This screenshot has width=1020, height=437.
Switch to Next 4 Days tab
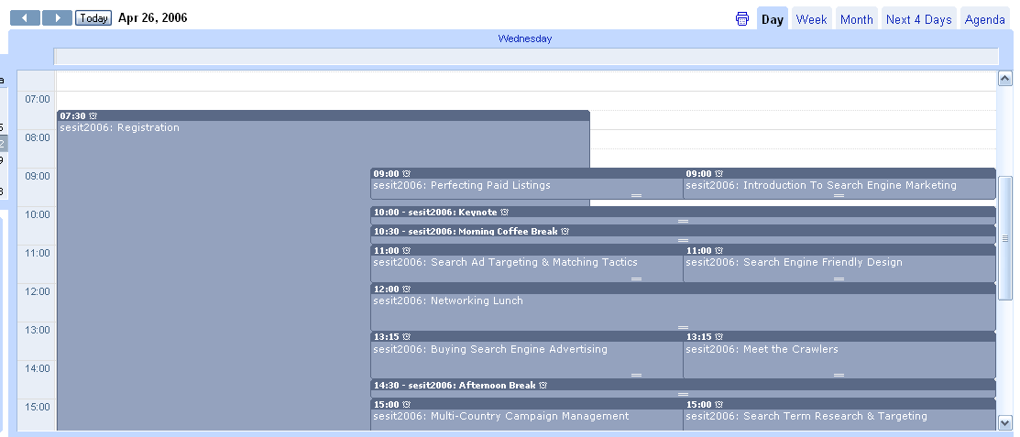tap(918, 19)
